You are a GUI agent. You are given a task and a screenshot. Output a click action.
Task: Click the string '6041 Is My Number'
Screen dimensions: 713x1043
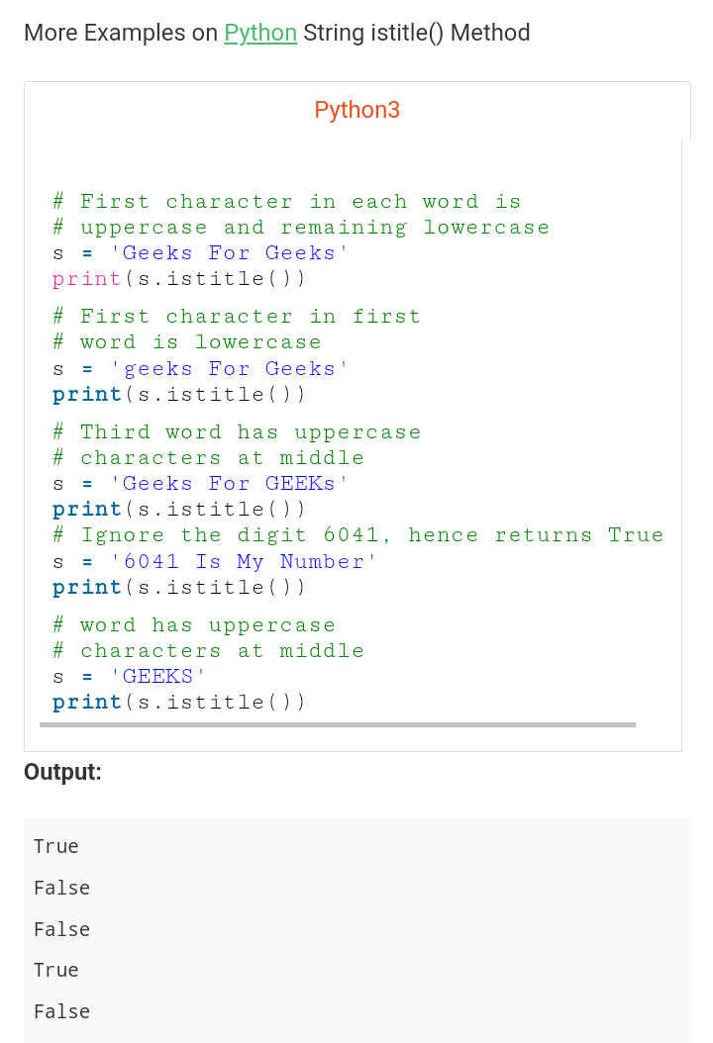click(243, 561)
